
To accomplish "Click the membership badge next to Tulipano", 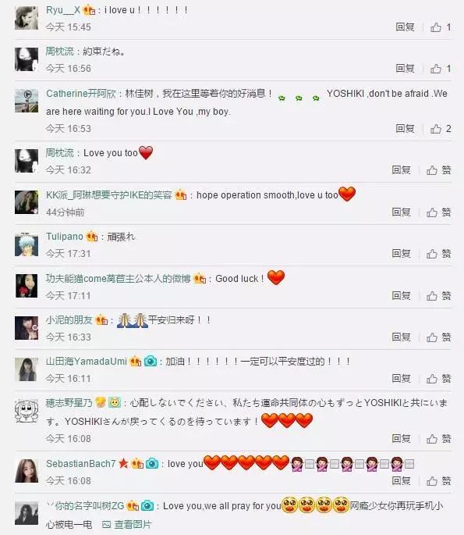I will pos(92,236).
